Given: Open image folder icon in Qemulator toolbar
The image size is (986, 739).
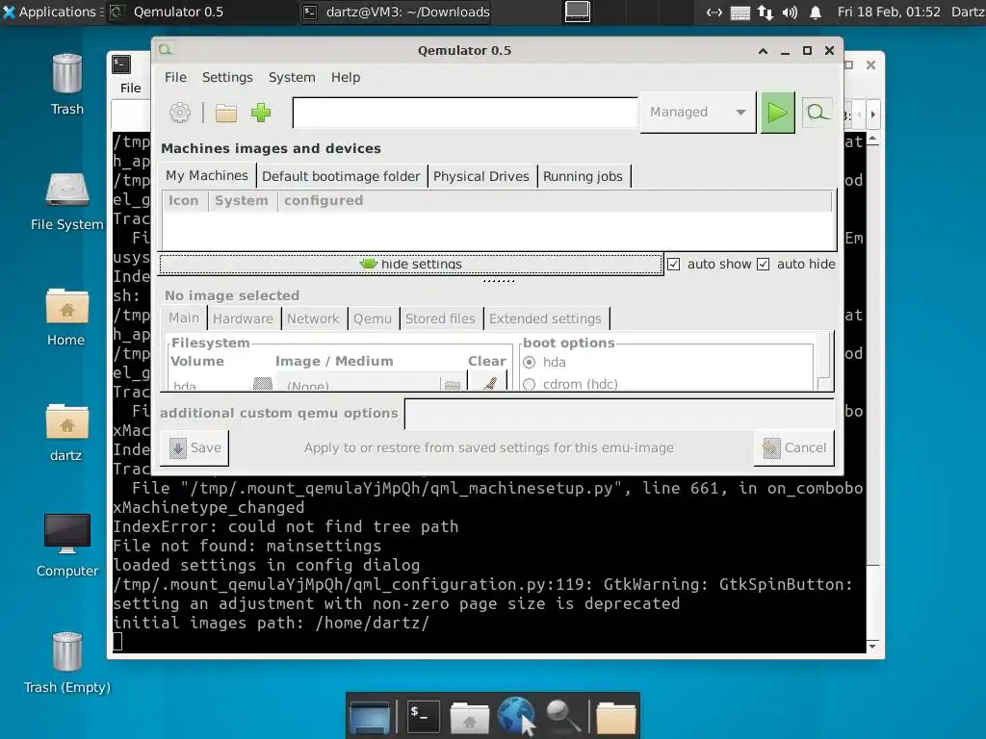Looking at the screenshot, I should (x=225, y=114).
